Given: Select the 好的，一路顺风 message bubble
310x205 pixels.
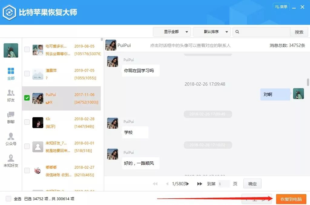Looking at the screenshot, I should 141,163.
